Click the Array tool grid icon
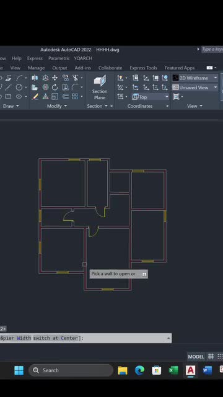This screenshot has height=397, width=223. (75, 97)
